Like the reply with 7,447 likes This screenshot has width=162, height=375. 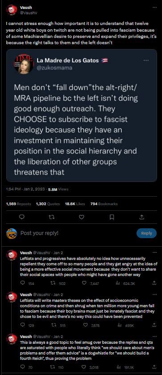coord(84,283)
